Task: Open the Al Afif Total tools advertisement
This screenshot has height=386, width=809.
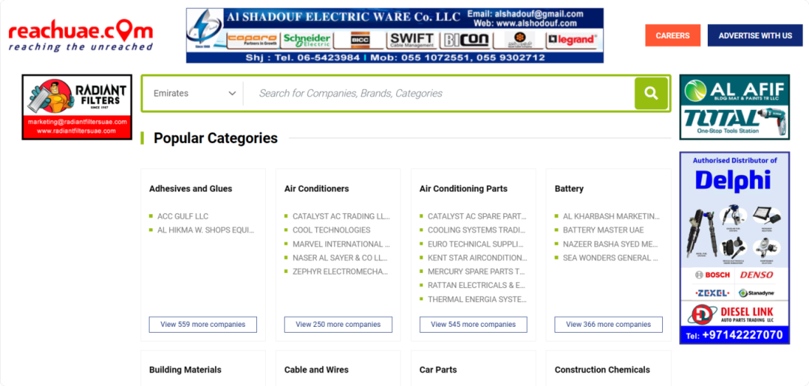Action: pos(735,107)
